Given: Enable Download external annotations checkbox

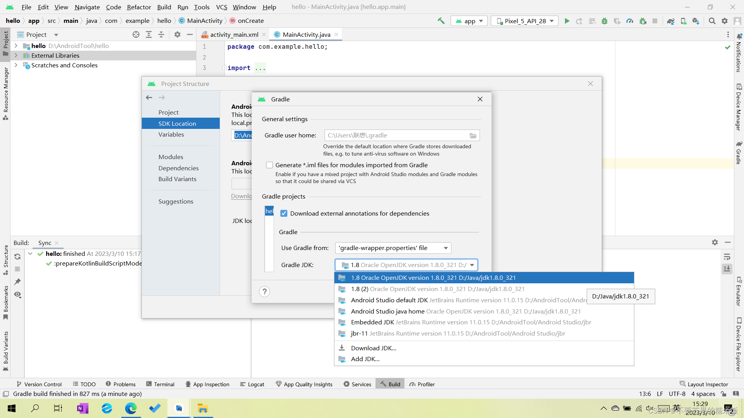Looking at the screenshot, I should point(284,213).
